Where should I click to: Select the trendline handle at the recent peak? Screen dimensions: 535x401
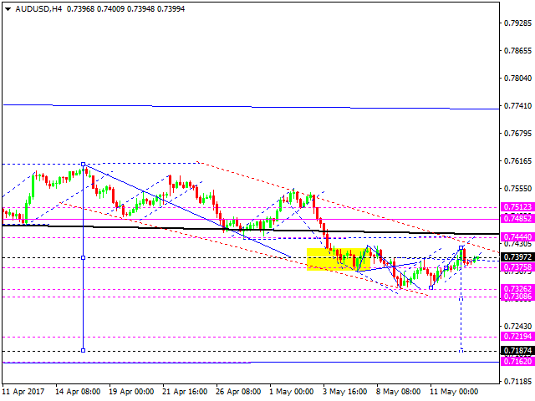[461, 247]
